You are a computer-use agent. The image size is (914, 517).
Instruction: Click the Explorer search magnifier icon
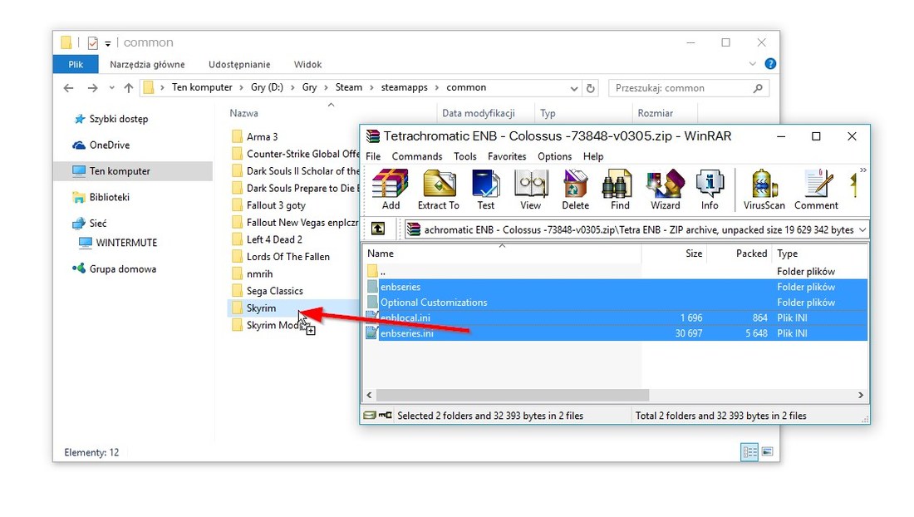tap(758, 88)
